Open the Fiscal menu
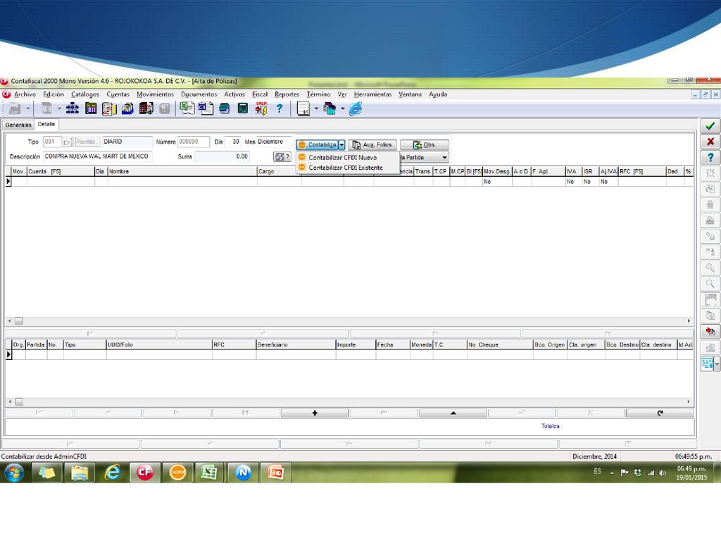 [259, 94]
